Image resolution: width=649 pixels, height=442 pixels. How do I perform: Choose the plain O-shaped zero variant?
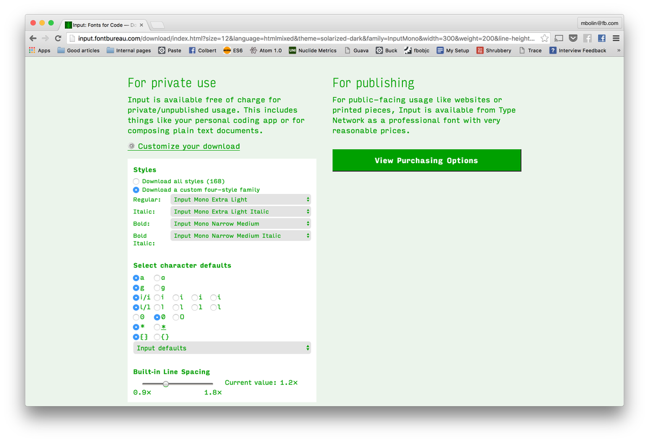[176, 317]
